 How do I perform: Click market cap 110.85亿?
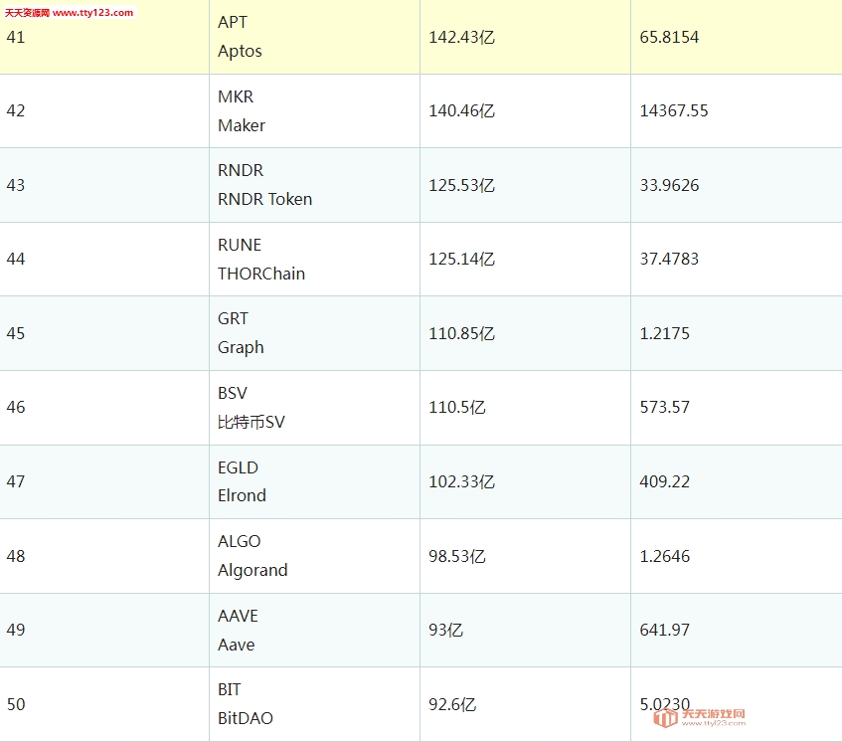click(461, 333)
